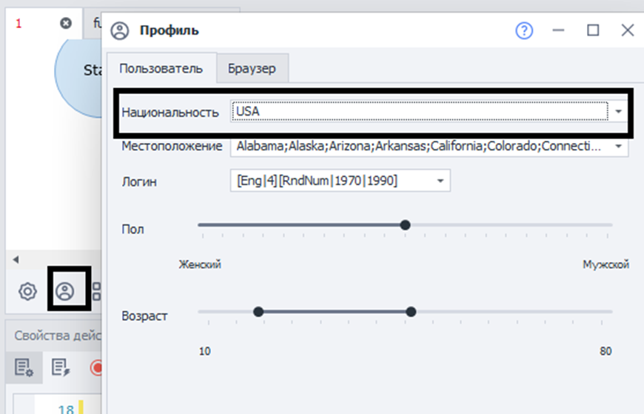Screen dimensions: 644x414
Task: Click the list-with-lightning icon in properties toolbar
Action: [60, 366]
